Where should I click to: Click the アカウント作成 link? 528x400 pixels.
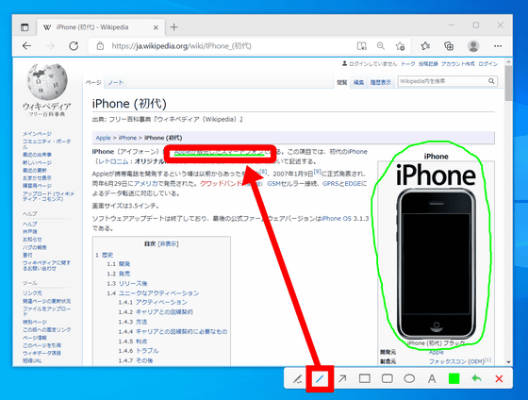(458, 64)
